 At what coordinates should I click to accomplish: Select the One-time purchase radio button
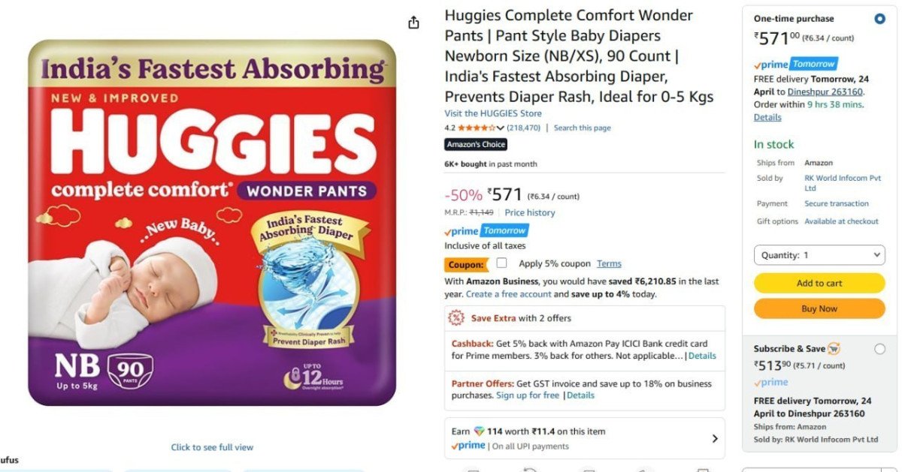(879, 19)
